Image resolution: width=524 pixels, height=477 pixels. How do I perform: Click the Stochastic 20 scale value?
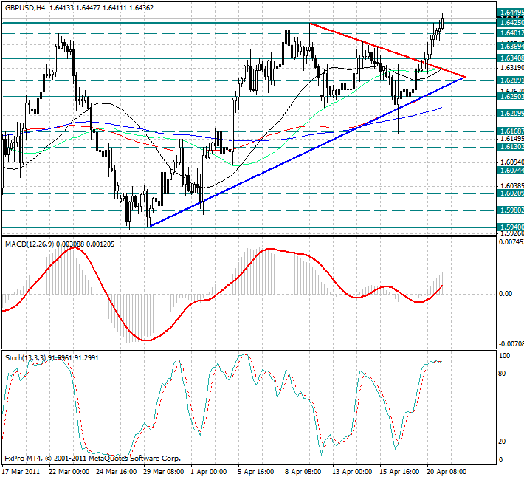pos(502,442)
